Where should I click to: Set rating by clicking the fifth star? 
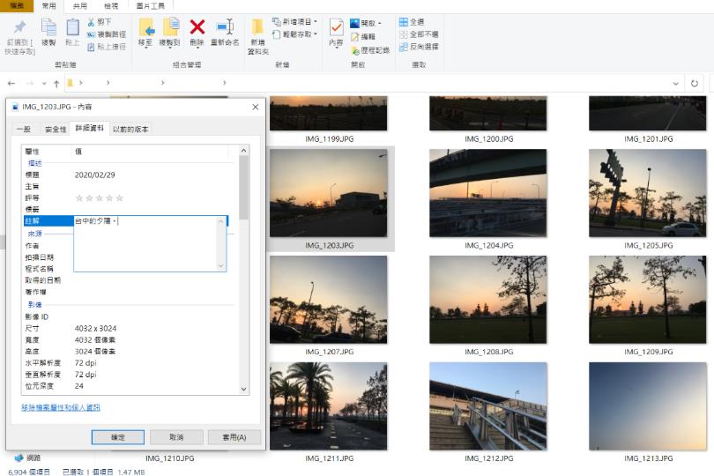coord(121,198)
